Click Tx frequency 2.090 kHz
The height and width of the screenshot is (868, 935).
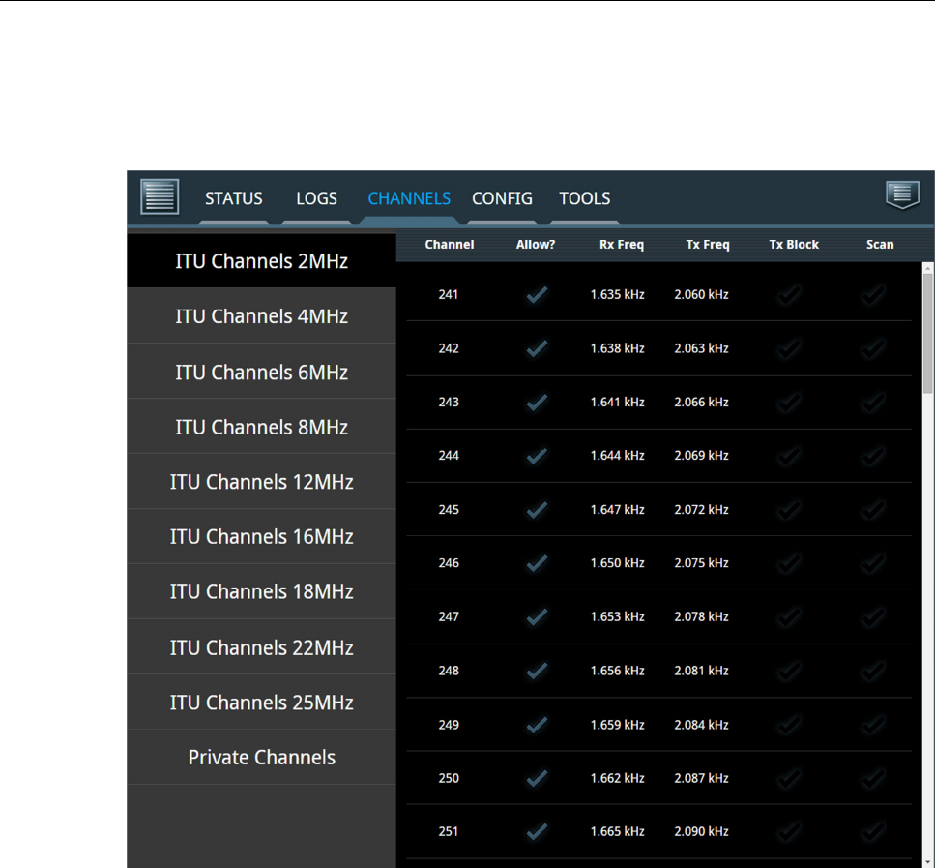tap(701, 831)
